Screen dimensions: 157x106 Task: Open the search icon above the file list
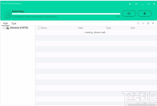(138, 23)
